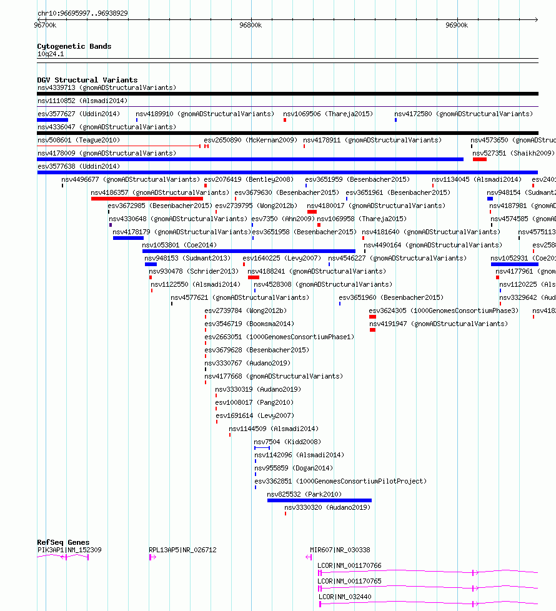Open nsv527351 (Shaikh2009) red bar
556x611 pixels.
480,159
